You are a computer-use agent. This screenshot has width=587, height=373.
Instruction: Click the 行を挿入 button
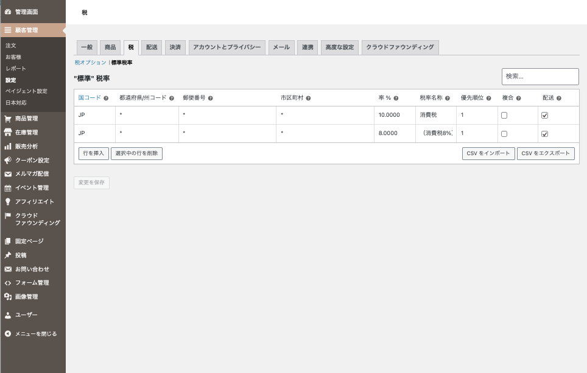coord(93,153)
